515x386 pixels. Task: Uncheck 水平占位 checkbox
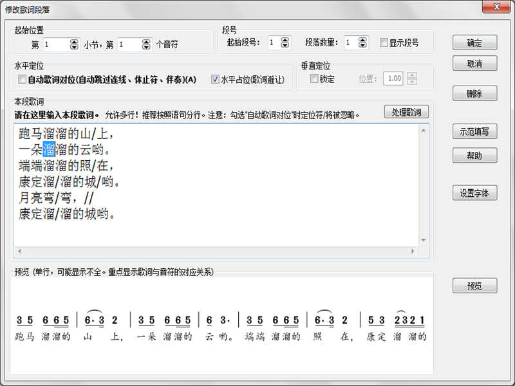click(x=216, y=80)
